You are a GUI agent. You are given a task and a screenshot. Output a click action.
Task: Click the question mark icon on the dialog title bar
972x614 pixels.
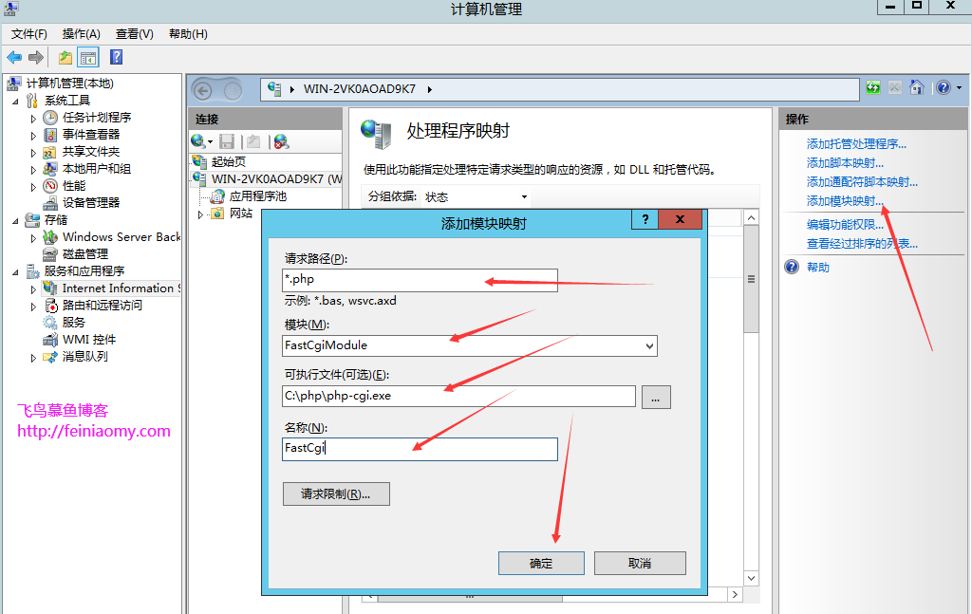645,219
